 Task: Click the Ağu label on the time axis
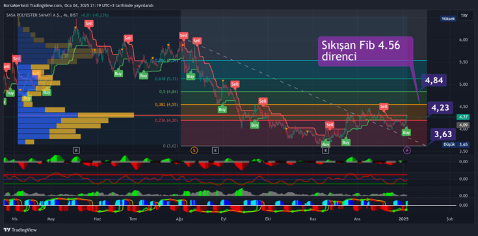click(180, 219)
